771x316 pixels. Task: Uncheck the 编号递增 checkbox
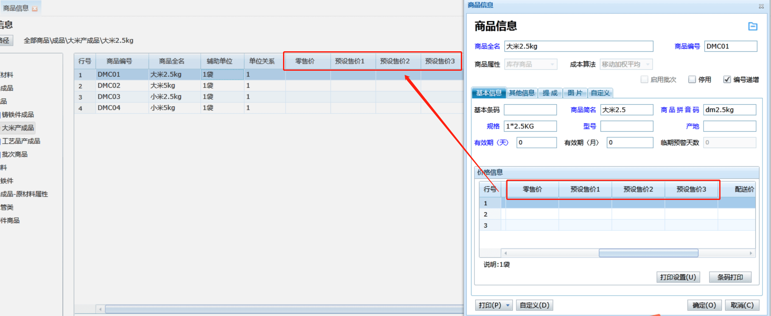727,79
